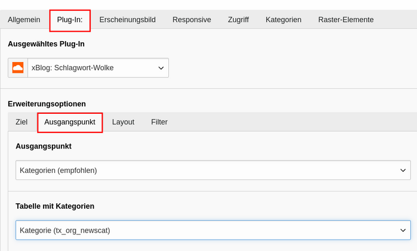
Task: Open the Allgemein tab
Action: point(24,20)
